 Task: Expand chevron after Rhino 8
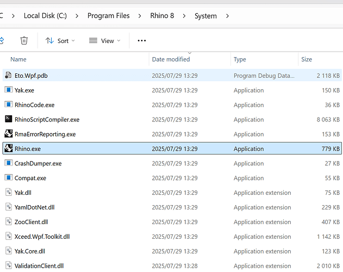pyautogui.click(x=184, y=16)
